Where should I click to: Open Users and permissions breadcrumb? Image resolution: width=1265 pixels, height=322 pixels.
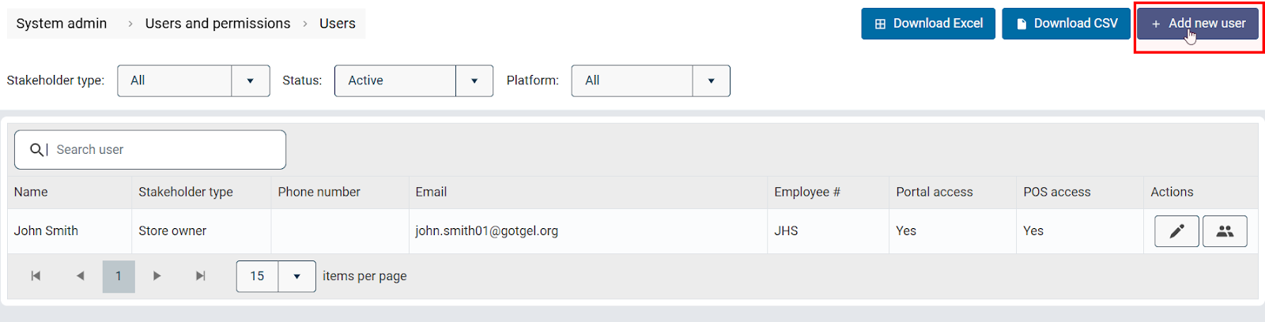tap(217, 24)
